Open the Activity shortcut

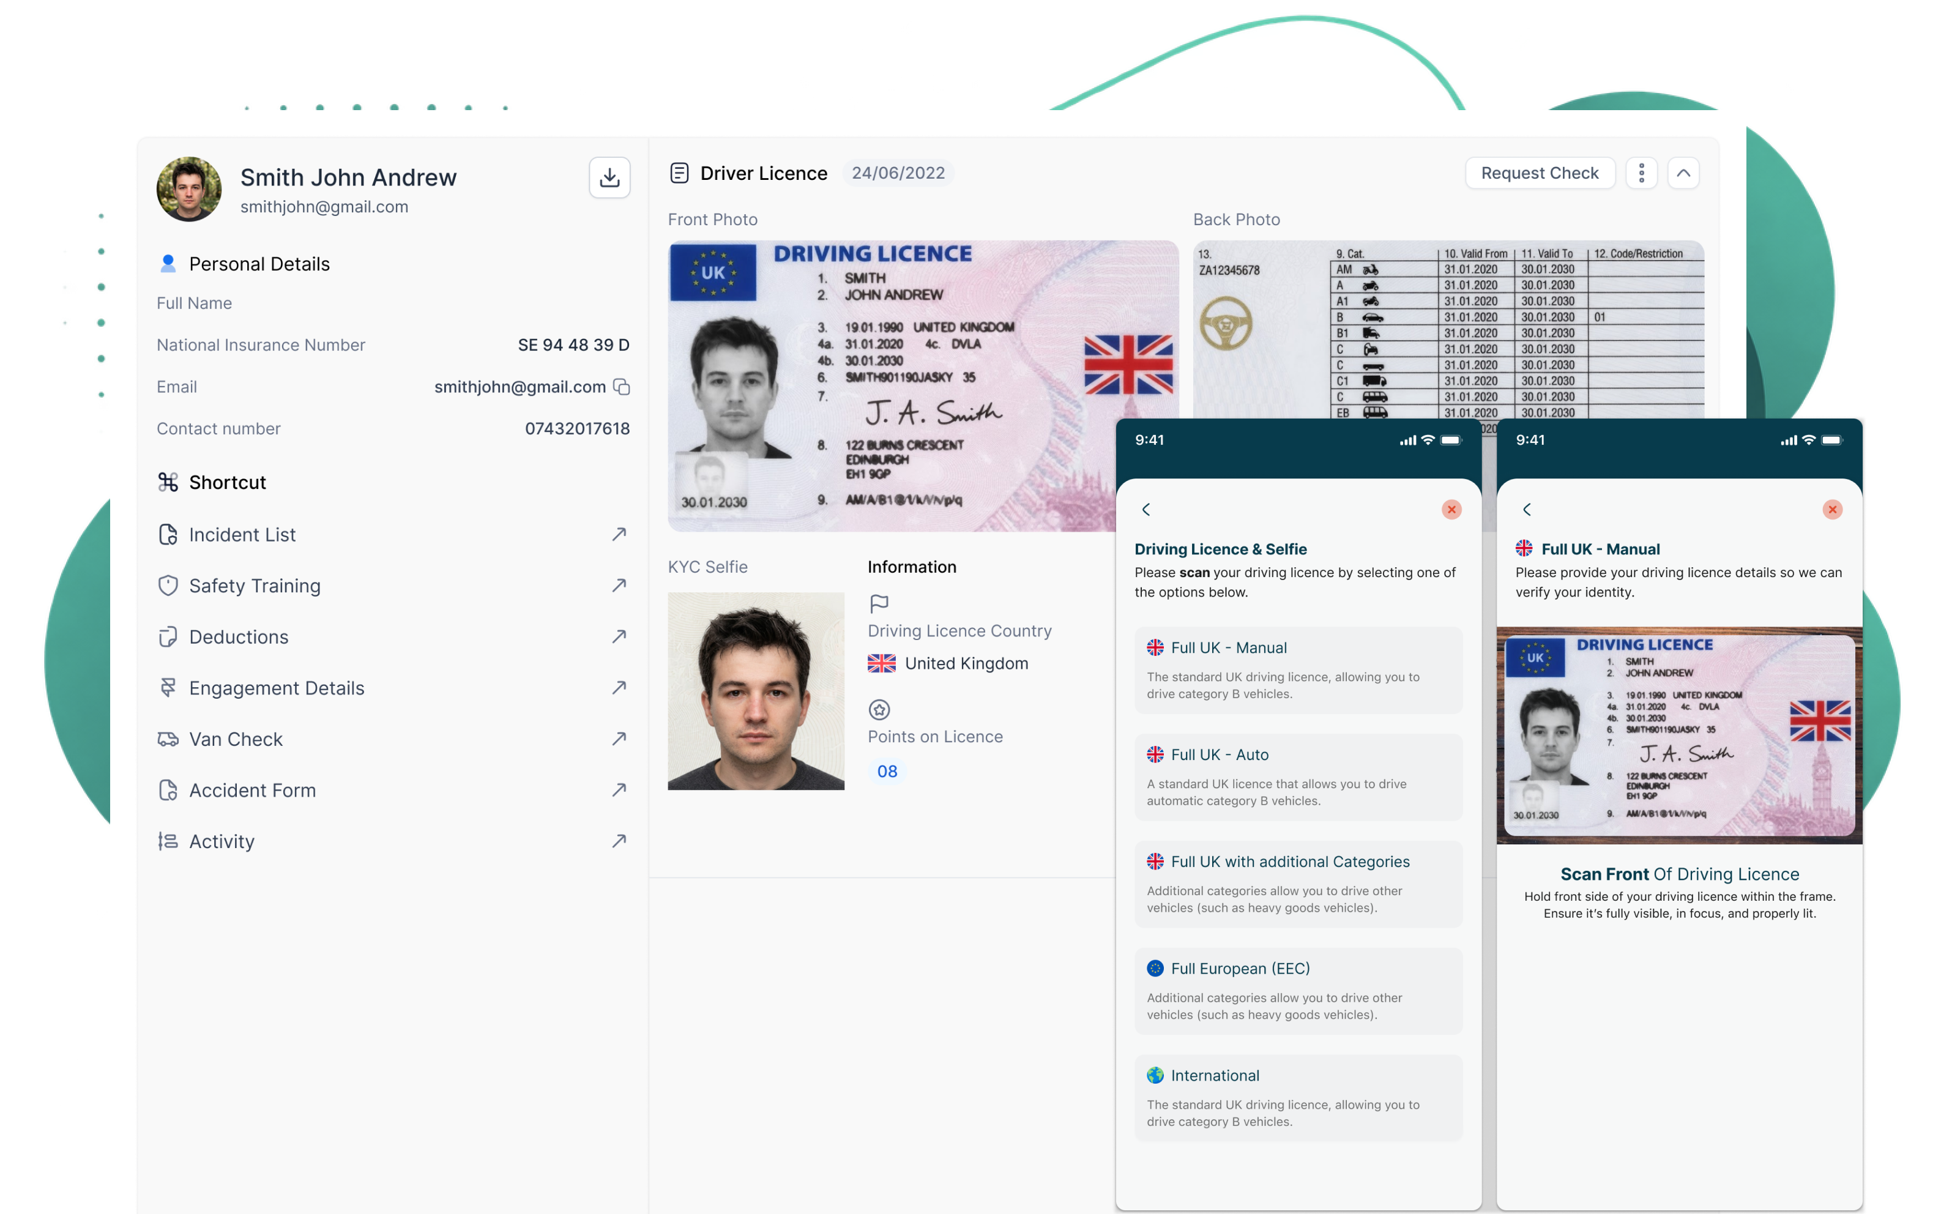pyautogui.click(x=393, y=841)
